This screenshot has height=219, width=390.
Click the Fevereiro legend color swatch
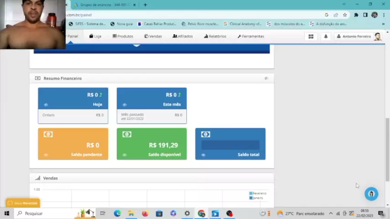251,193
